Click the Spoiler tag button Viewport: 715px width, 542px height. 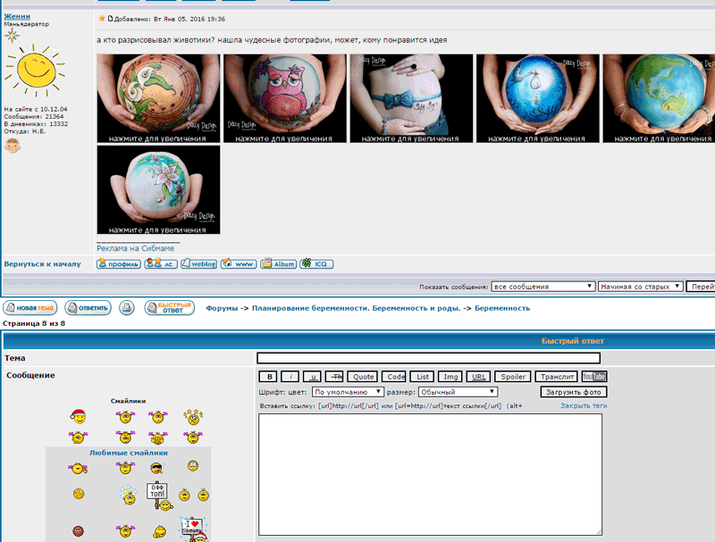coord(513,377)
